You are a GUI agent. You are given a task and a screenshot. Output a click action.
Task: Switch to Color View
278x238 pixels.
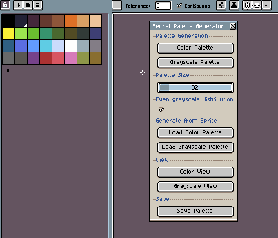195,172
